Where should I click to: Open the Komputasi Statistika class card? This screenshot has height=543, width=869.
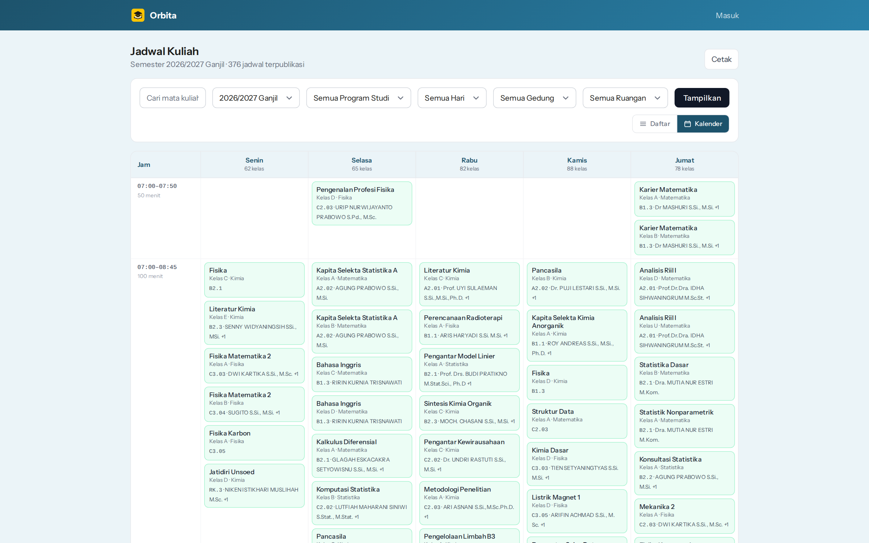362,503
